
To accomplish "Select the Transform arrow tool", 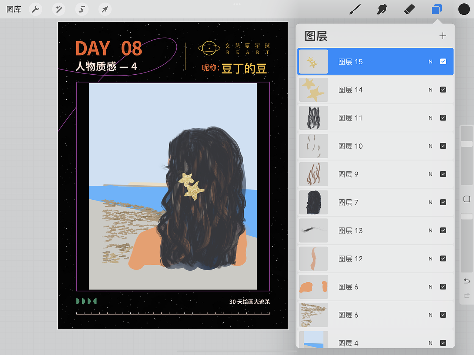I will (105, 9).
